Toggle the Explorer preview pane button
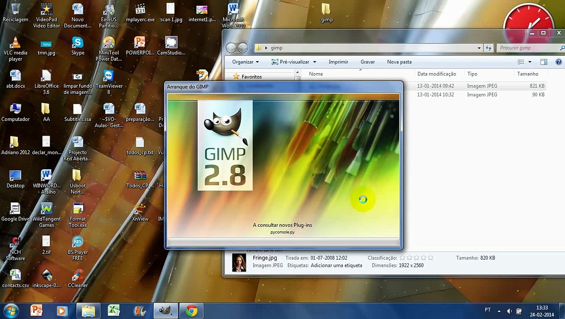The height and width of the screenshot is (319, 565). coord(544,62)
